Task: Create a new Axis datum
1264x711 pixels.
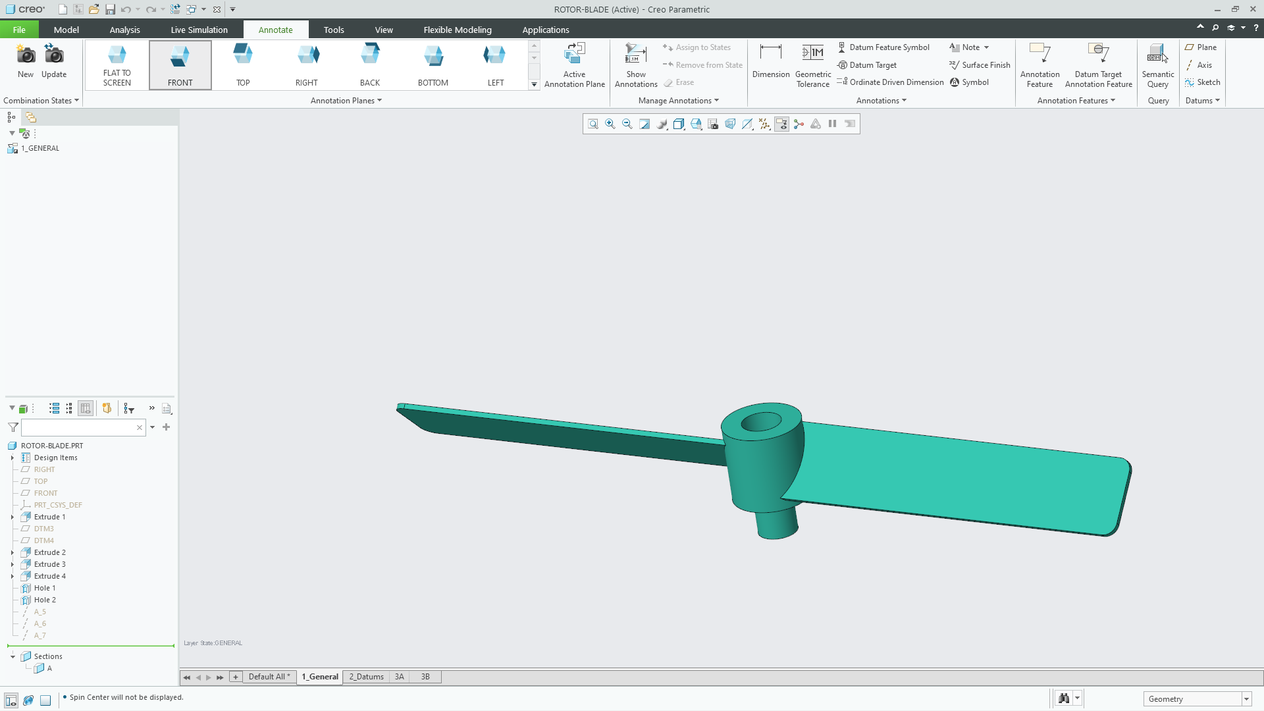Action: tap(1202, 65)
